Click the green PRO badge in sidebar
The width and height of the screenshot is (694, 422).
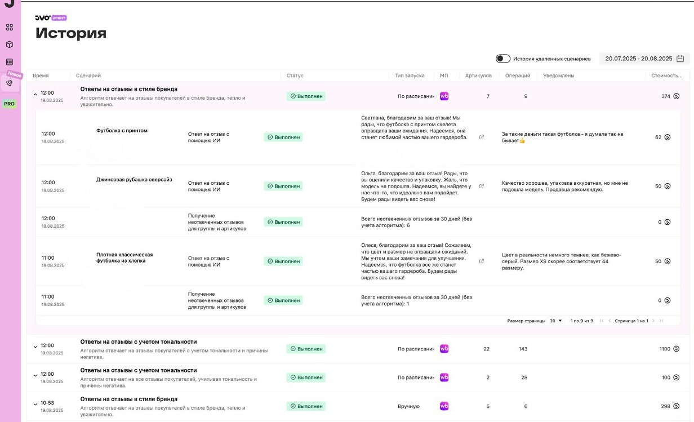[10, 104]
